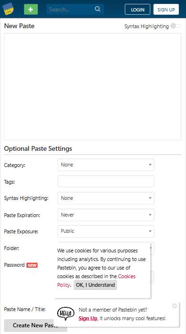Screen dimensions: 186x334
Task: Open the Pastebin logo home icon
Action: point(8,9)
